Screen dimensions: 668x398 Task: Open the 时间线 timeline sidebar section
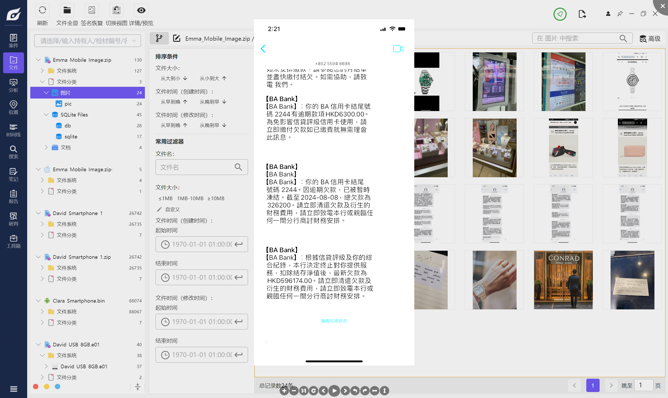click(13, 130)
